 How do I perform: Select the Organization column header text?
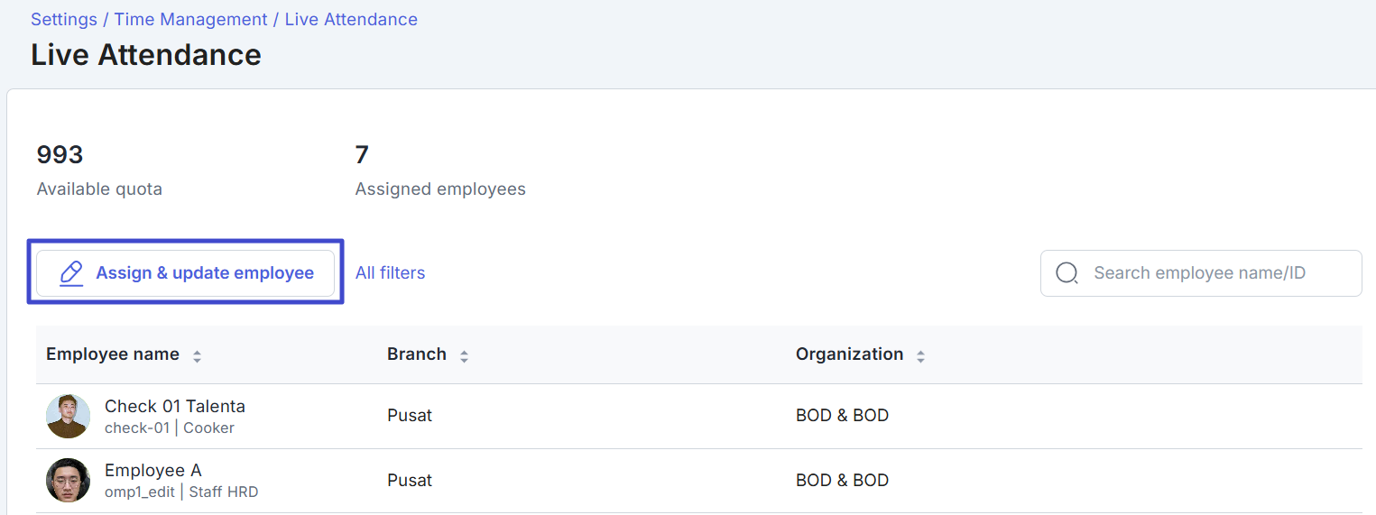coord(849,354)
